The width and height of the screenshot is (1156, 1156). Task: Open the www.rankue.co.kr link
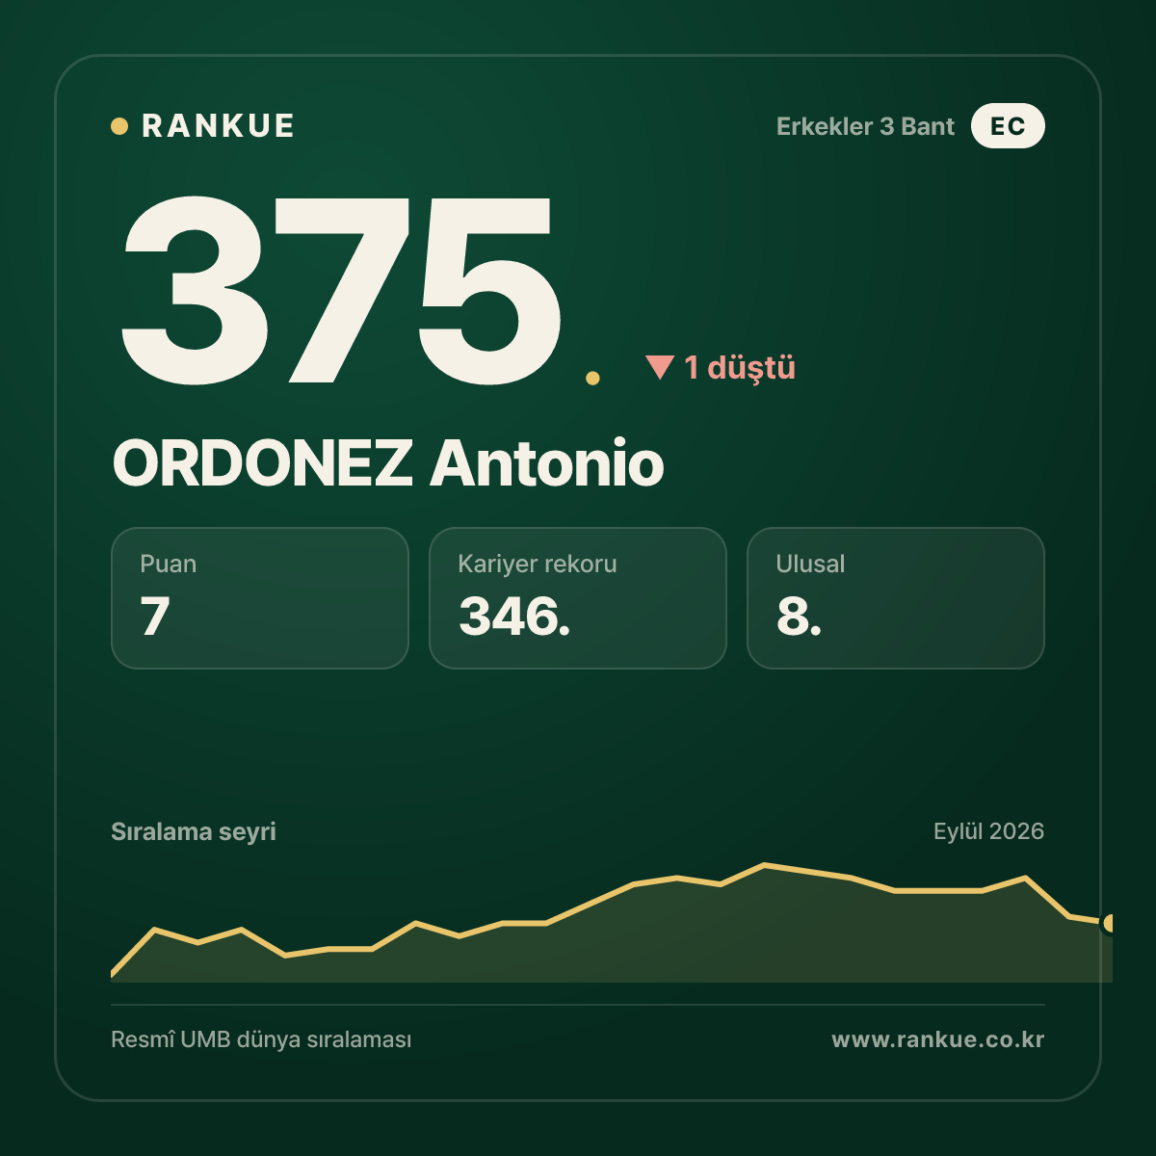click(938, 1039)
